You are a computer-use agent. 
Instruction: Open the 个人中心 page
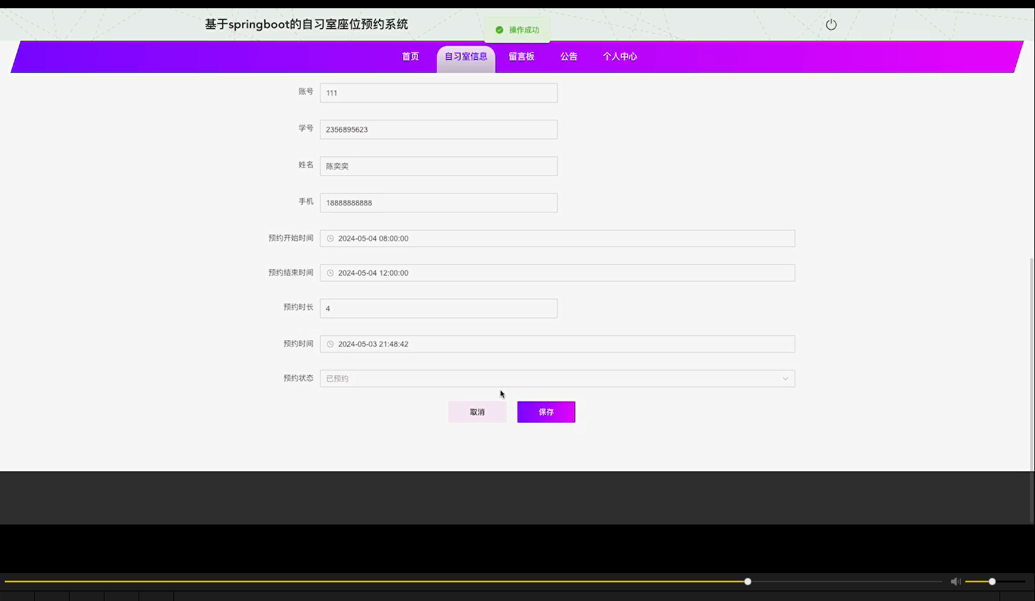pos(620,57)
